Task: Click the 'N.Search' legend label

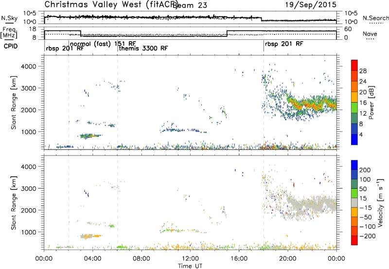Action: [376, 18]
